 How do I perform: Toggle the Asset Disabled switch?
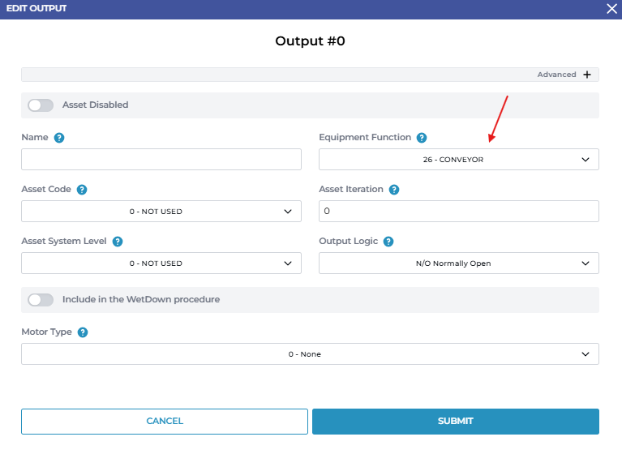[41, 105]
